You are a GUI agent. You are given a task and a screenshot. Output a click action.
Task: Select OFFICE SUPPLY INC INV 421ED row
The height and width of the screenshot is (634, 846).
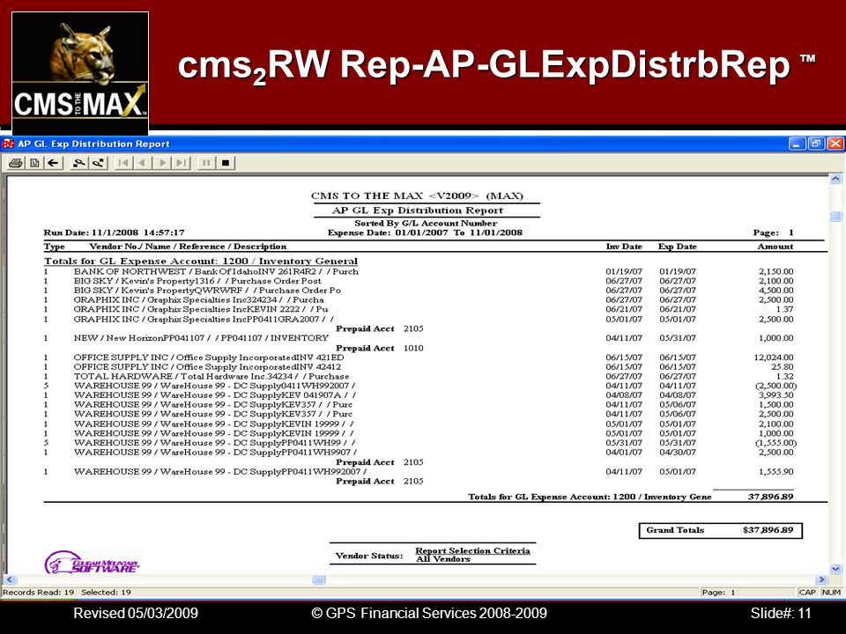click(419, 357)
